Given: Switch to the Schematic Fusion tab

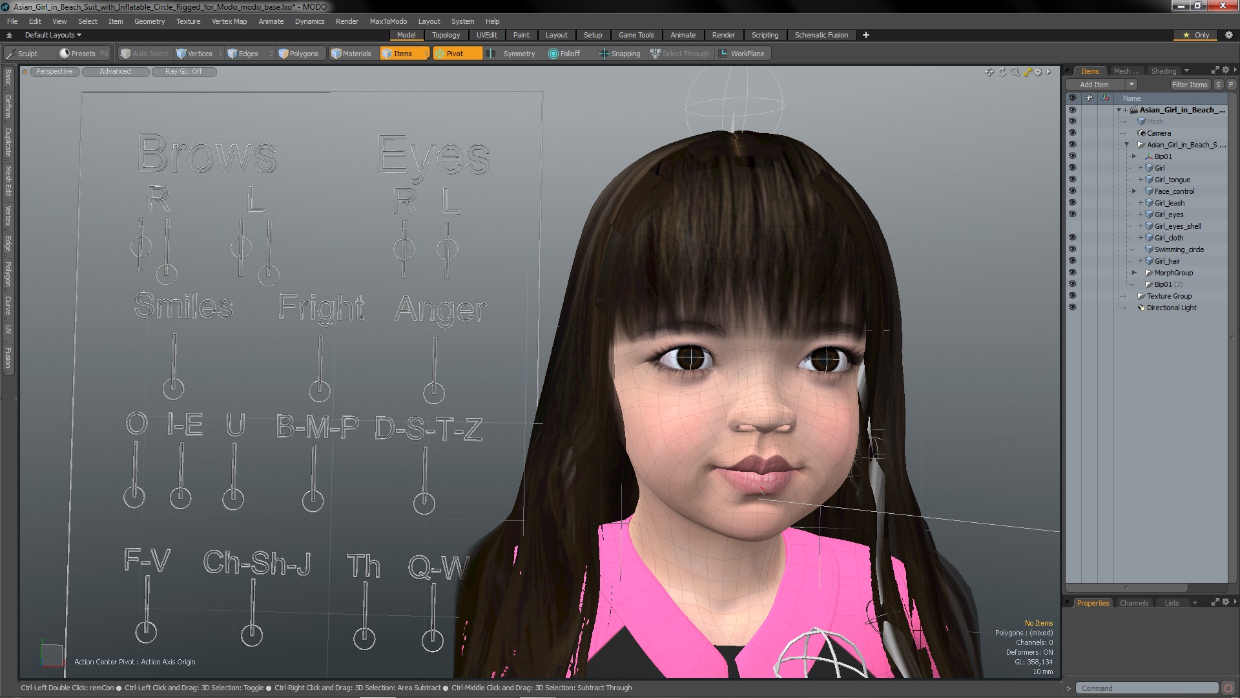Looking at the screenshot, I should click(x=821, y=35).
